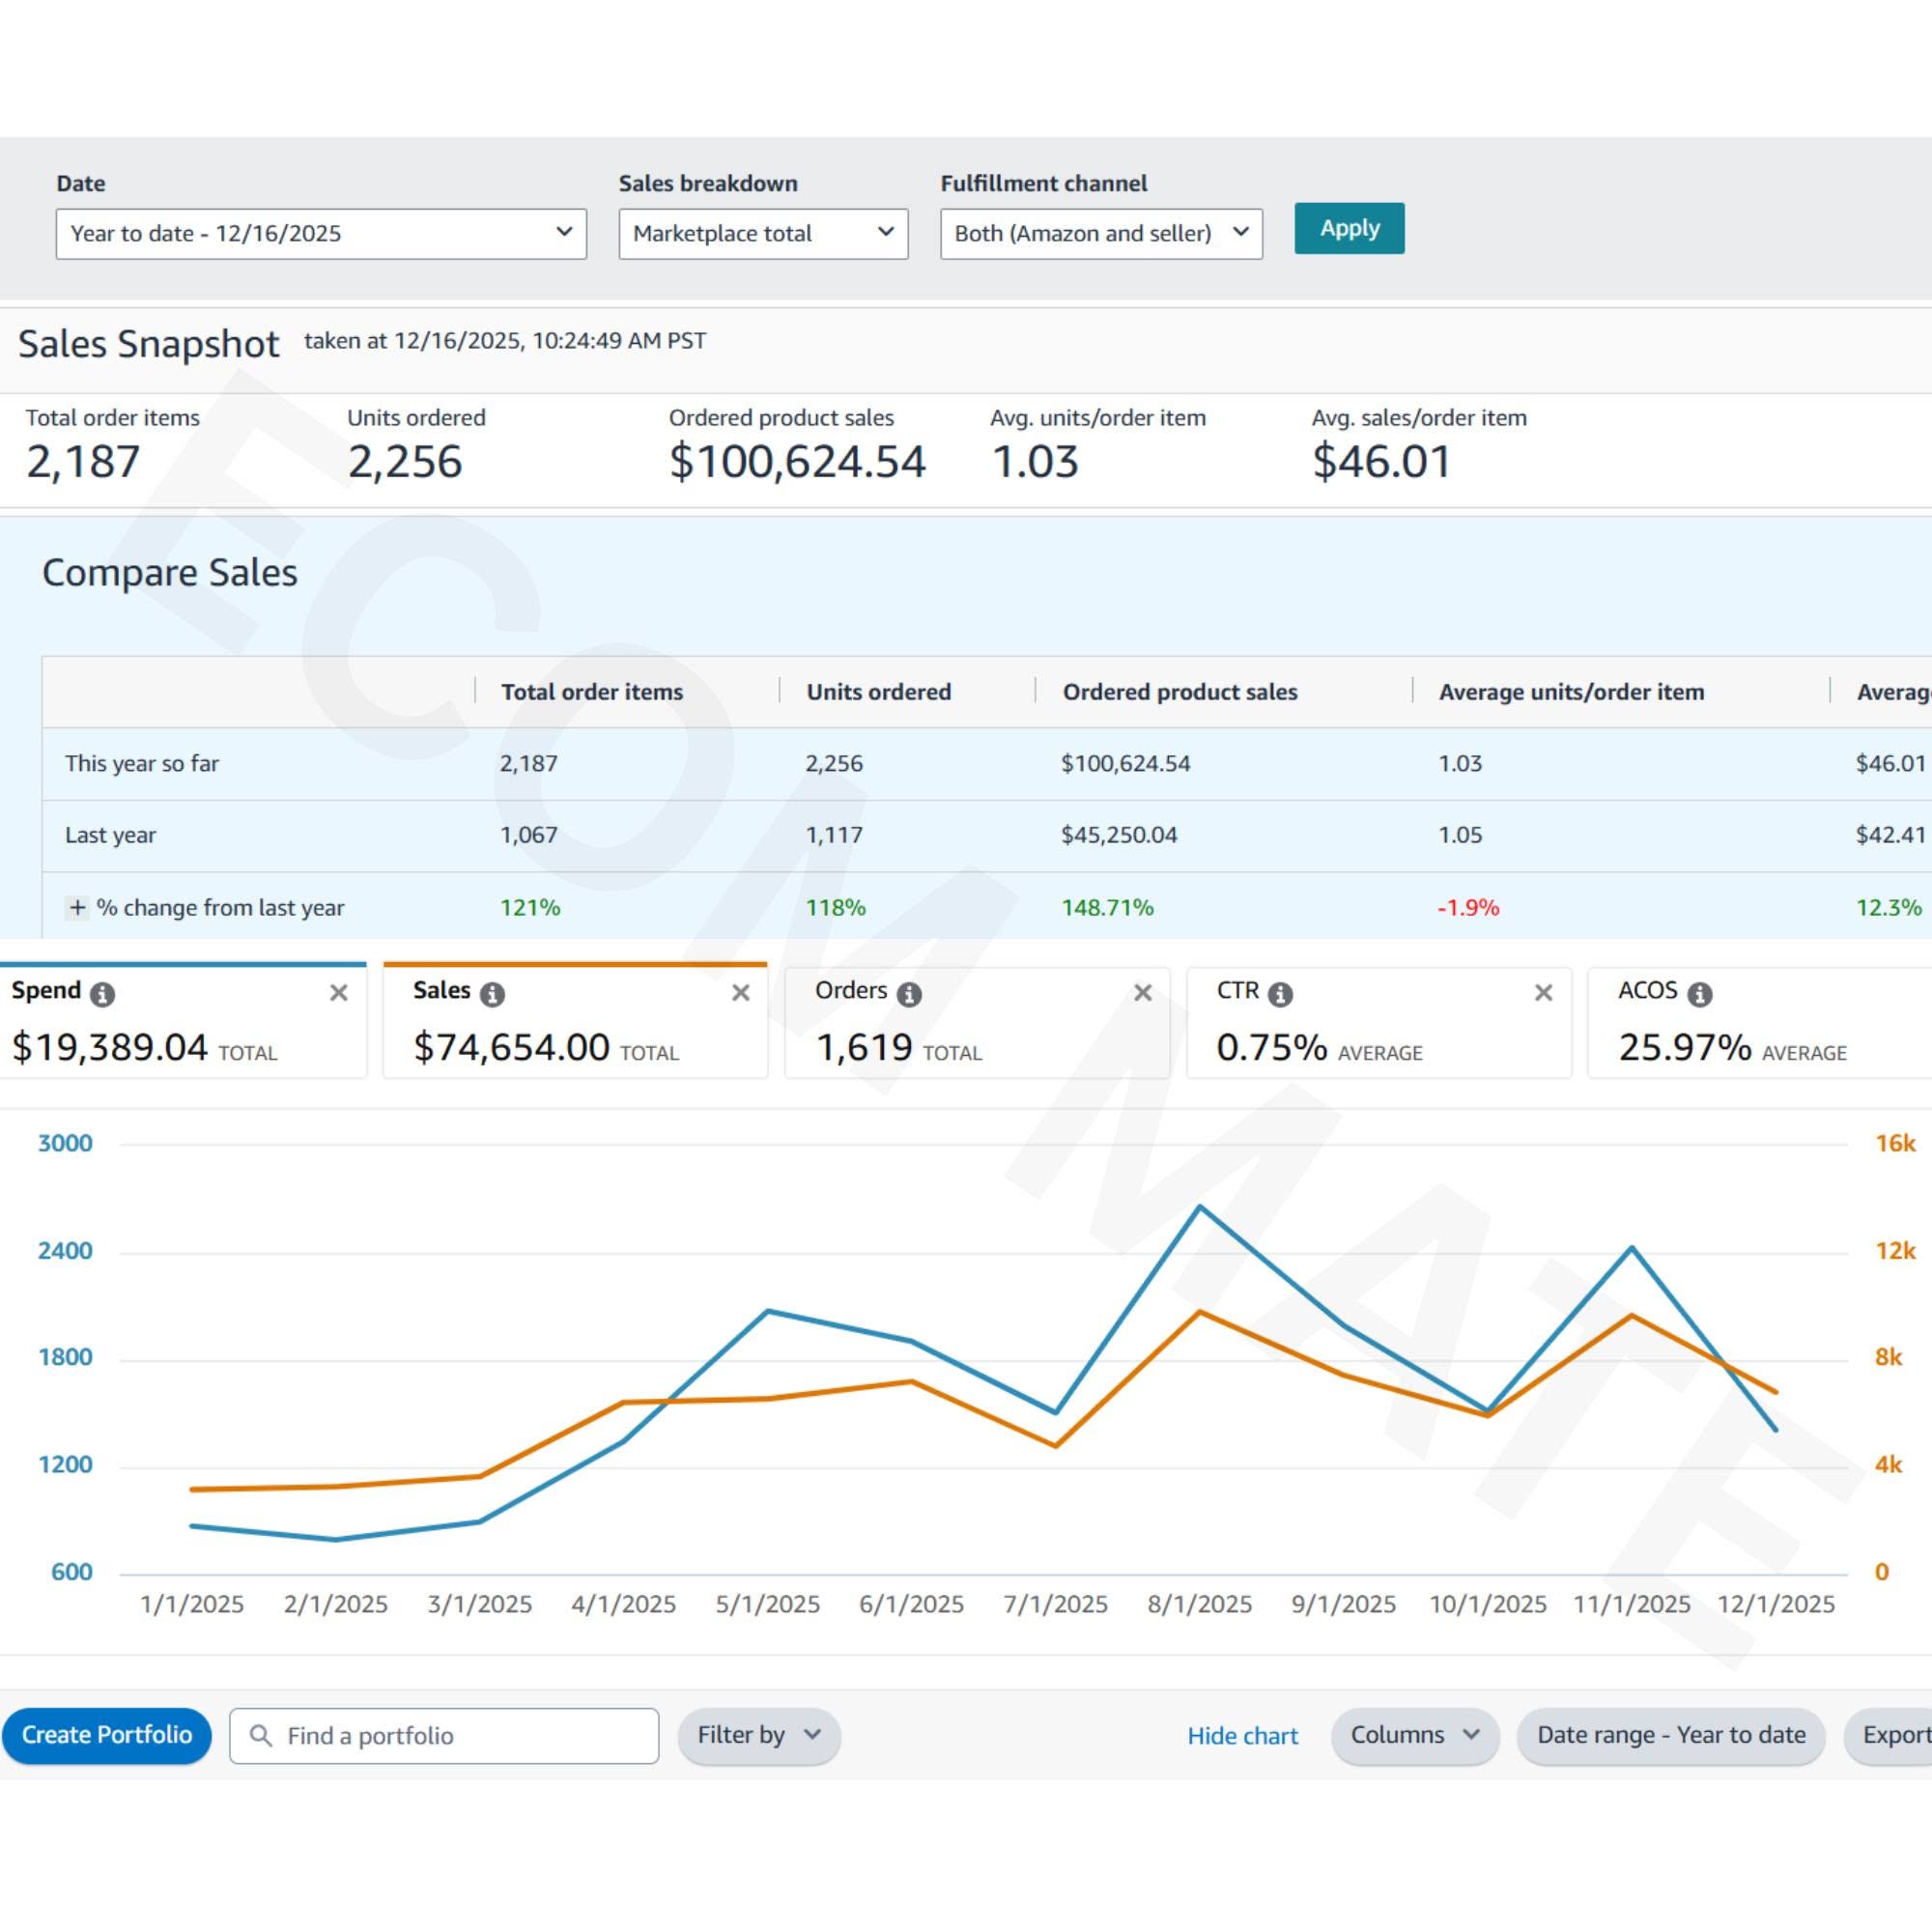Remove the Orders metric card
1932x1932 pixels.
(1143, 992)
